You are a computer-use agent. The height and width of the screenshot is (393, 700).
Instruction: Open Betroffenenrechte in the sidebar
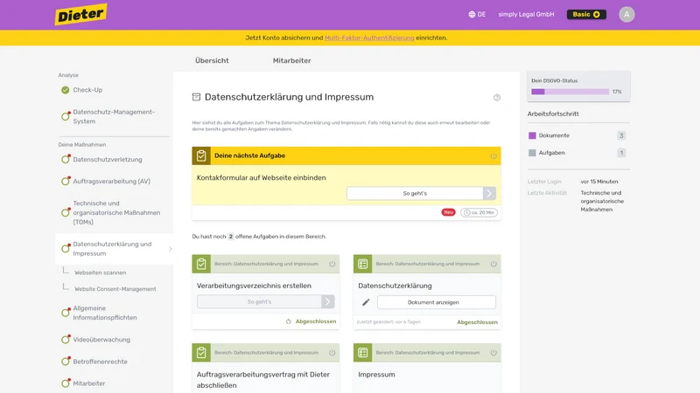coord(100,362)
